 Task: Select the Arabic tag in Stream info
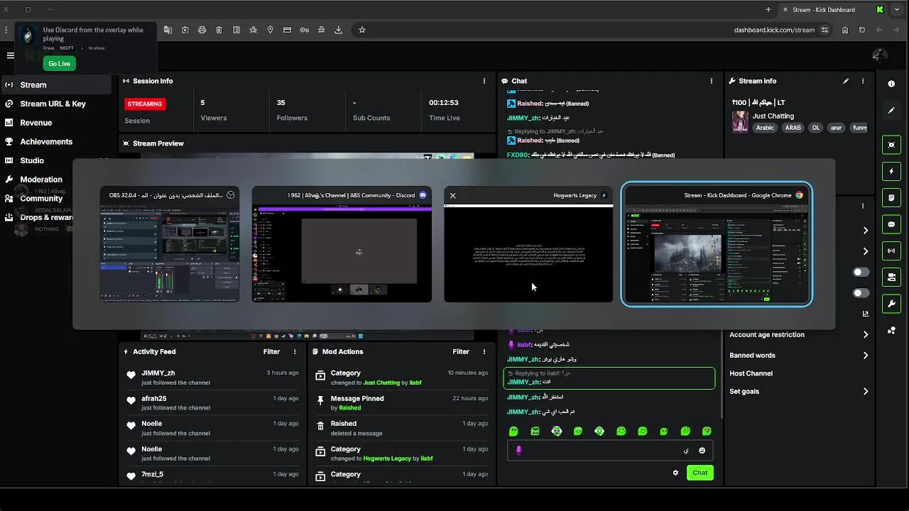click(765, 128)
